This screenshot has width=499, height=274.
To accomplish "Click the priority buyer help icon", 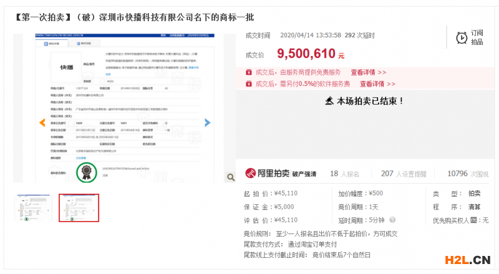I will [x=473, y=220].
